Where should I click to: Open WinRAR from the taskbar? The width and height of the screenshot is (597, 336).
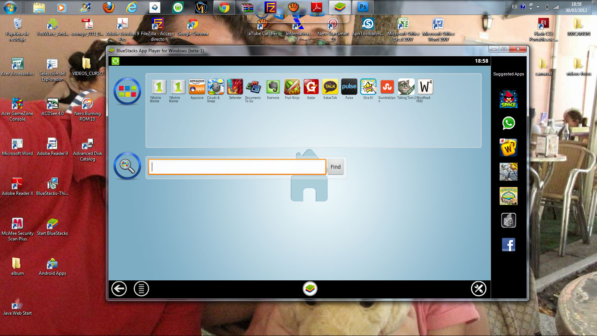247,7
